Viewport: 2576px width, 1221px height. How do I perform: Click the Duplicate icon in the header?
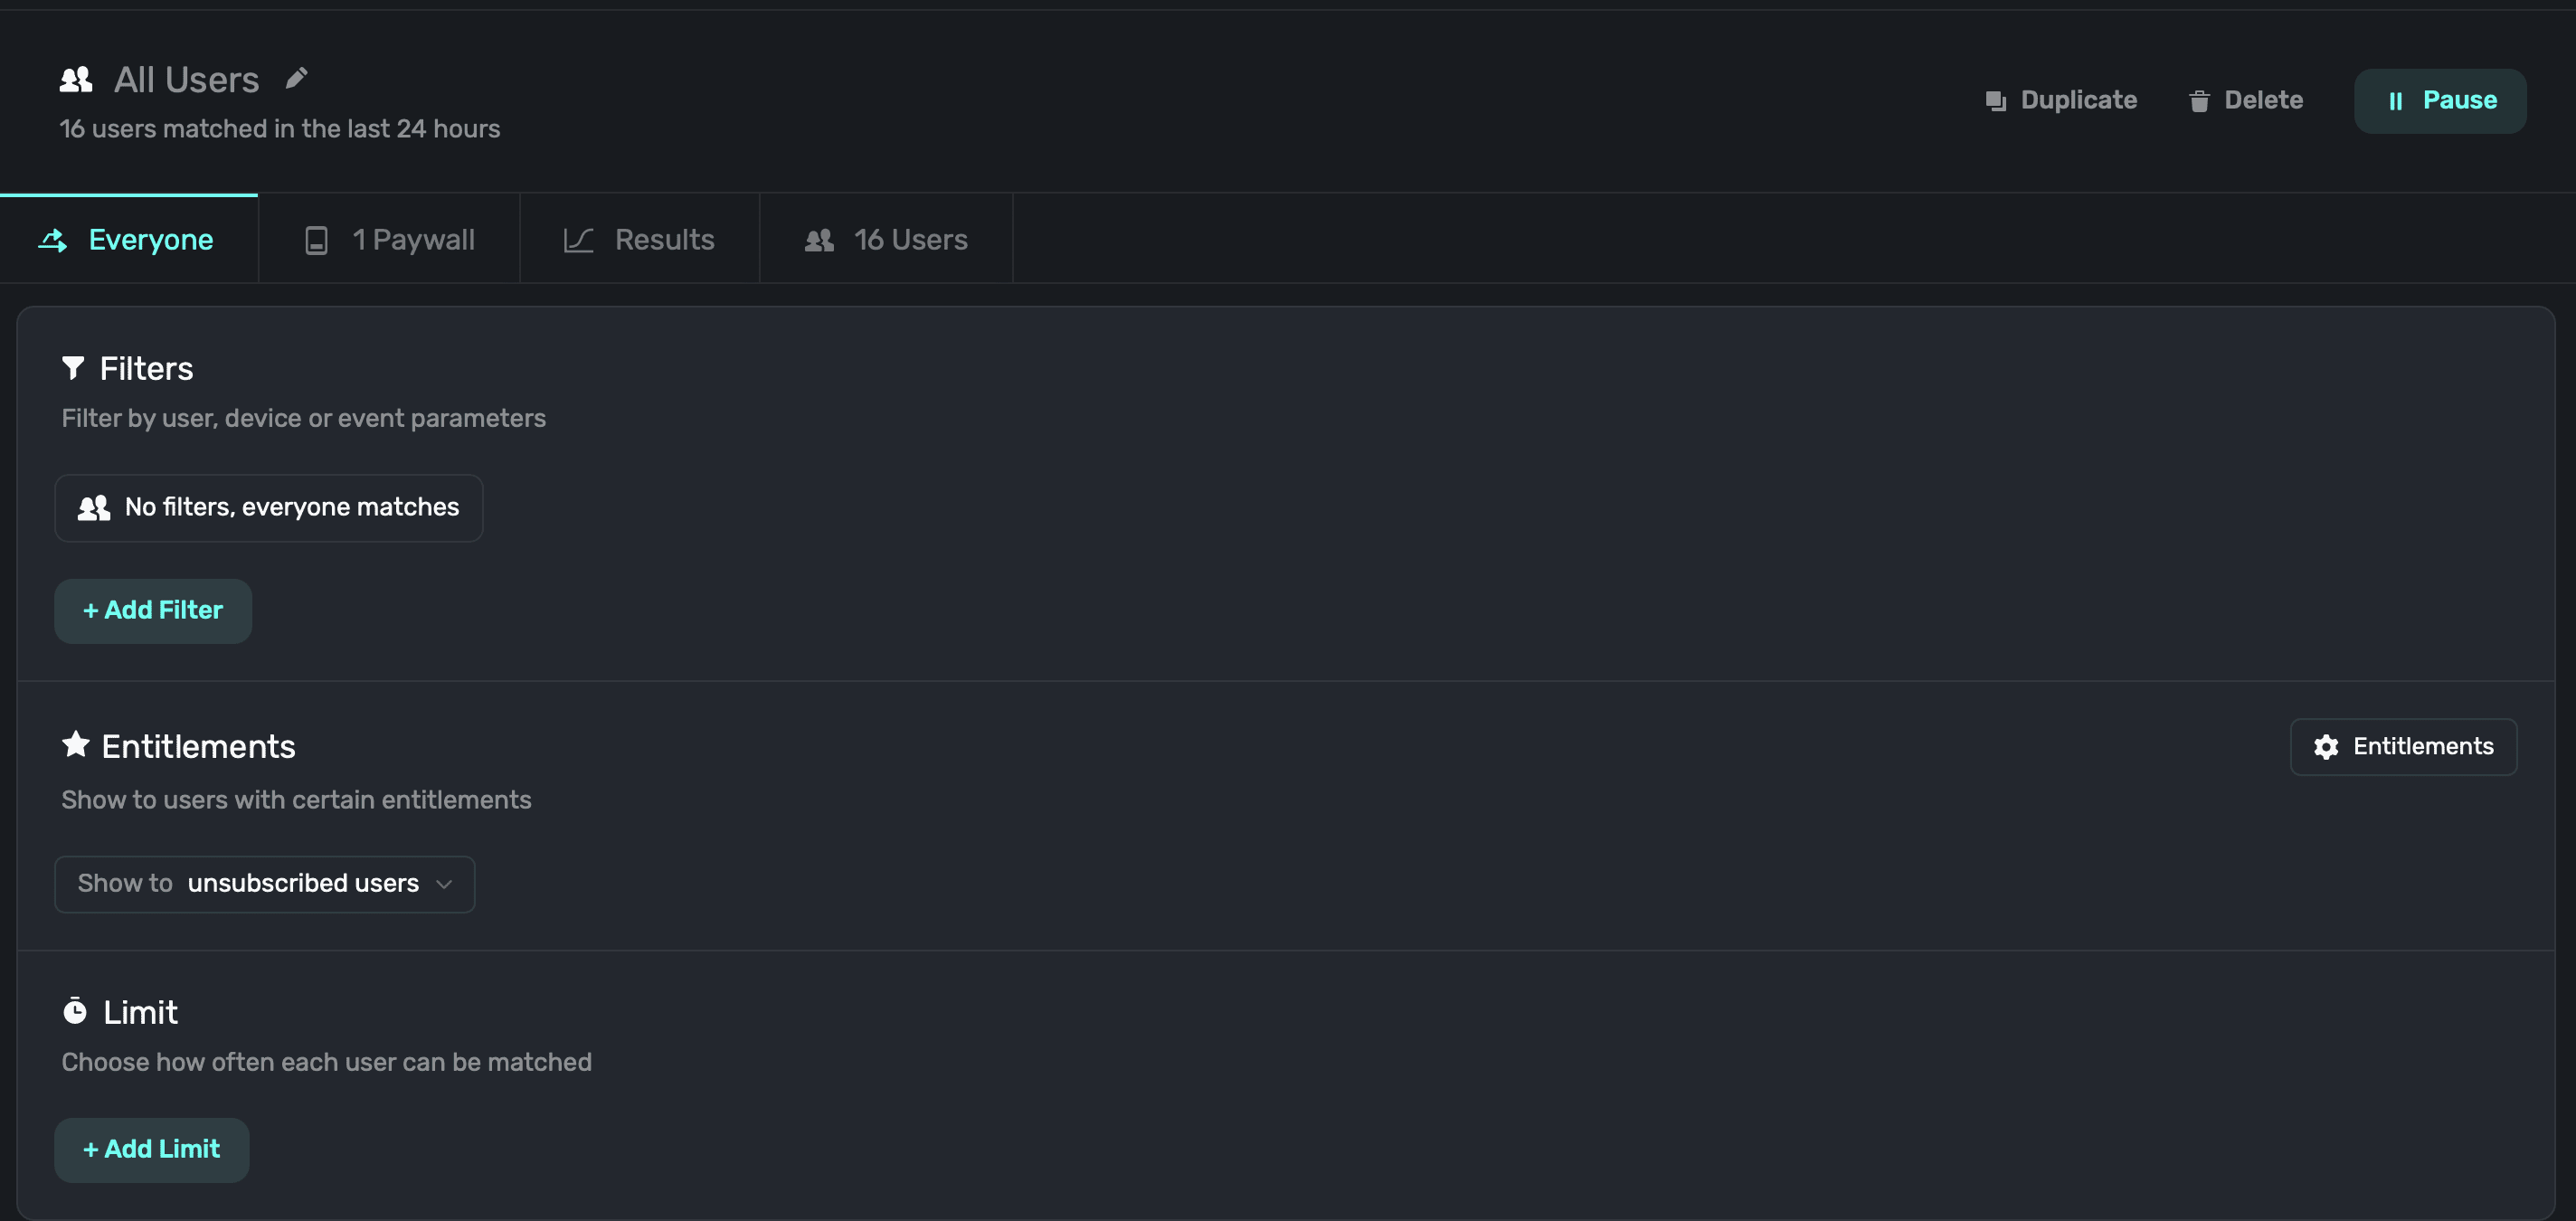(x=1995, y=101)
